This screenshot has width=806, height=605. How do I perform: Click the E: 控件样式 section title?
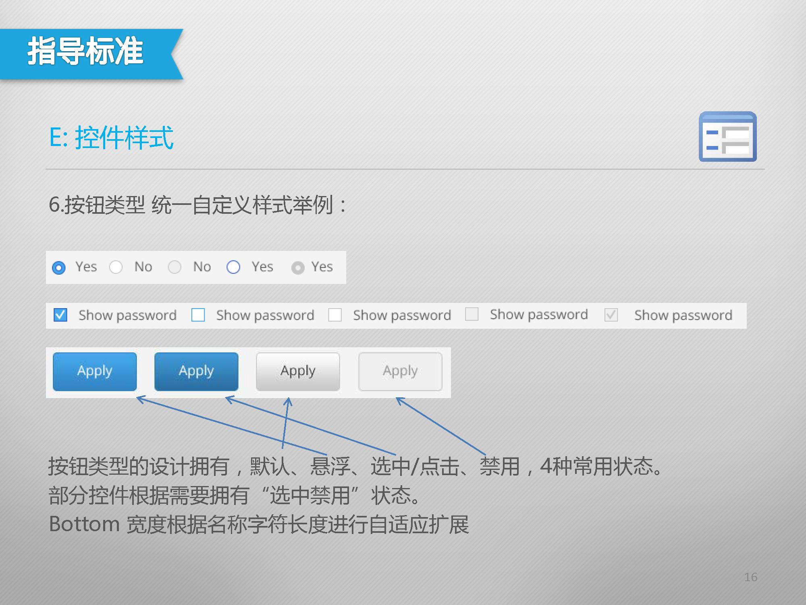[111, 138]
